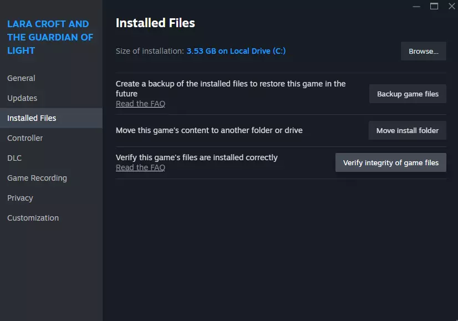
Task: Select the Installed Files tab
Action: 32,118
